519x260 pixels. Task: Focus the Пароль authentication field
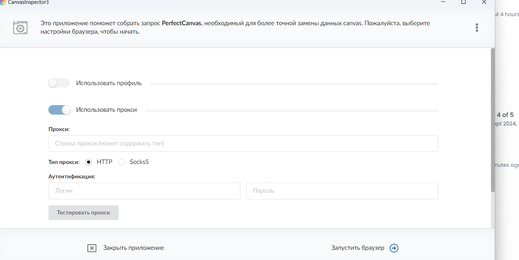pos(342,191)
